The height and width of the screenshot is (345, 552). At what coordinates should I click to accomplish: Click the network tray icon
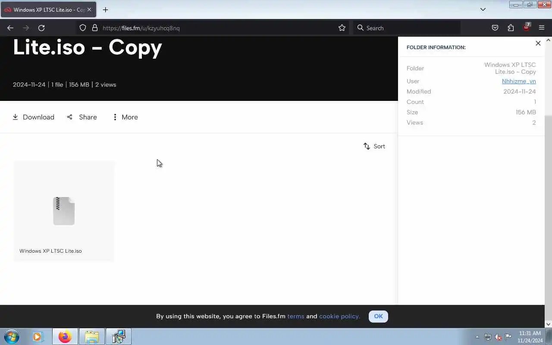click(x=488, y=337)
